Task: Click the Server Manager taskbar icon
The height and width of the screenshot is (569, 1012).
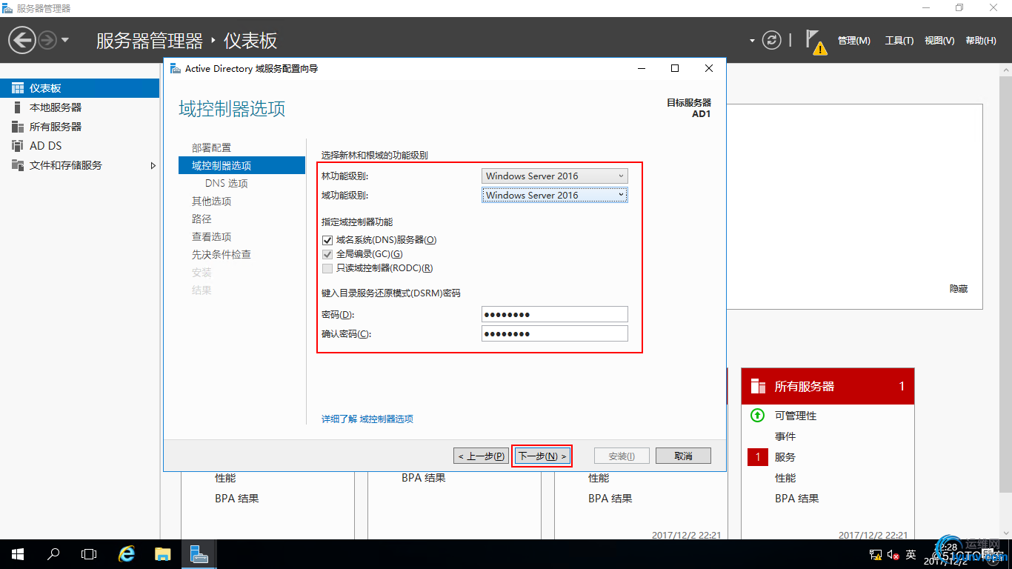Action: click(x=199, y=554)
